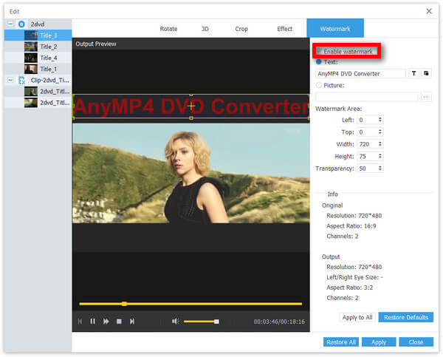Click the fast forward playback icon

(x=106, y=322)
